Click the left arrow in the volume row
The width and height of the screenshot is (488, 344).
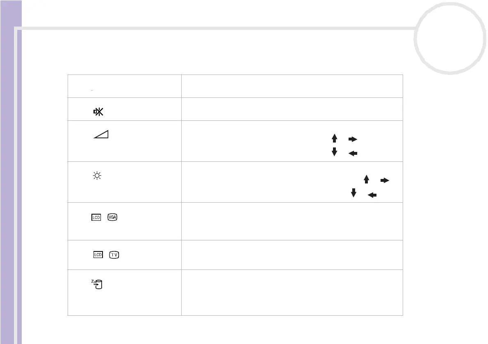coord(353,153)
